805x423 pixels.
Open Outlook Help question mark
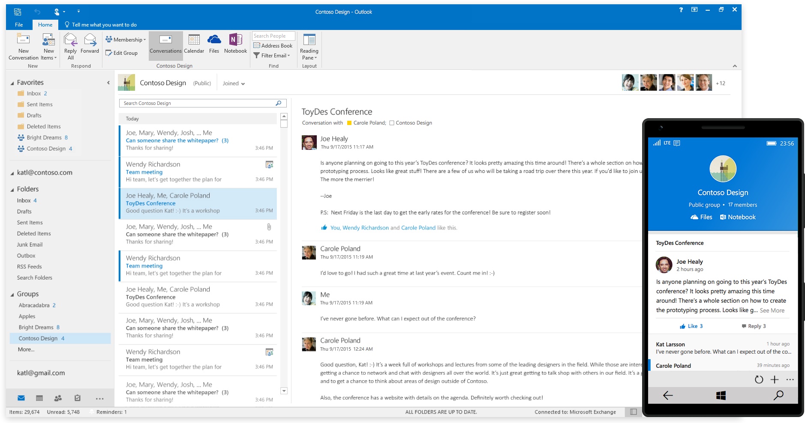point(681,9)
